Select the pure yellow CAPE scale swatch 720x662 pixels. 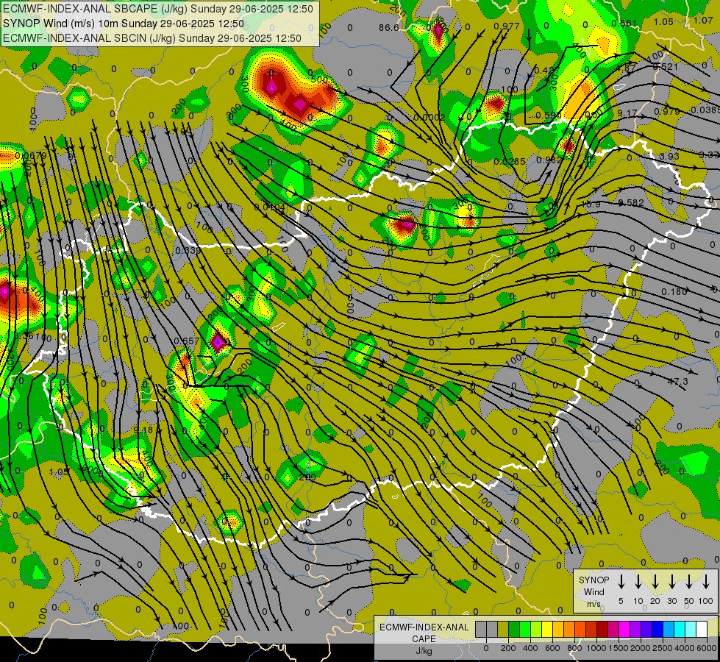[x=547, y=630]
